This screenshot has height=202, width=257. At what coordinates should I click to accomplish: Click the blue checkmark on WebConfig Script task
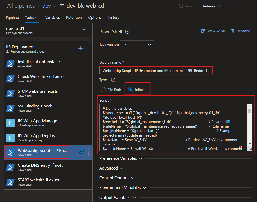click(x=81, y=152)
